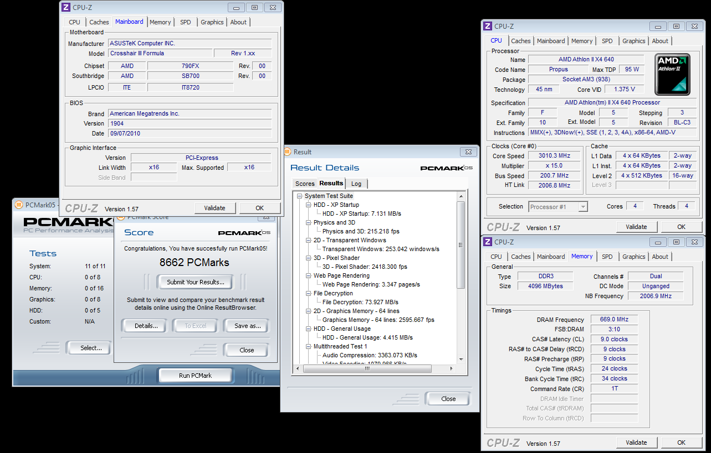Collapse the 2D - Graphics Memory node

pyautogui.click(x=309, y=311)
